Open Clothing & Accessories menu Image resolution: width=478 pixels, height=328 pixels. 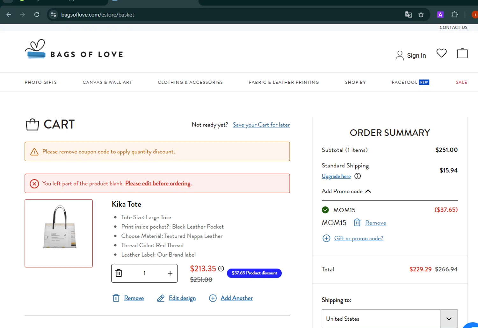[x=190, y=82]
